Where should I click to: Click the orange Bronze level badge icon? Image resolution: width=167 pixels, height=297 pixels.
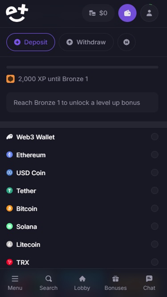pyautogui.click(x=10, y=79)
